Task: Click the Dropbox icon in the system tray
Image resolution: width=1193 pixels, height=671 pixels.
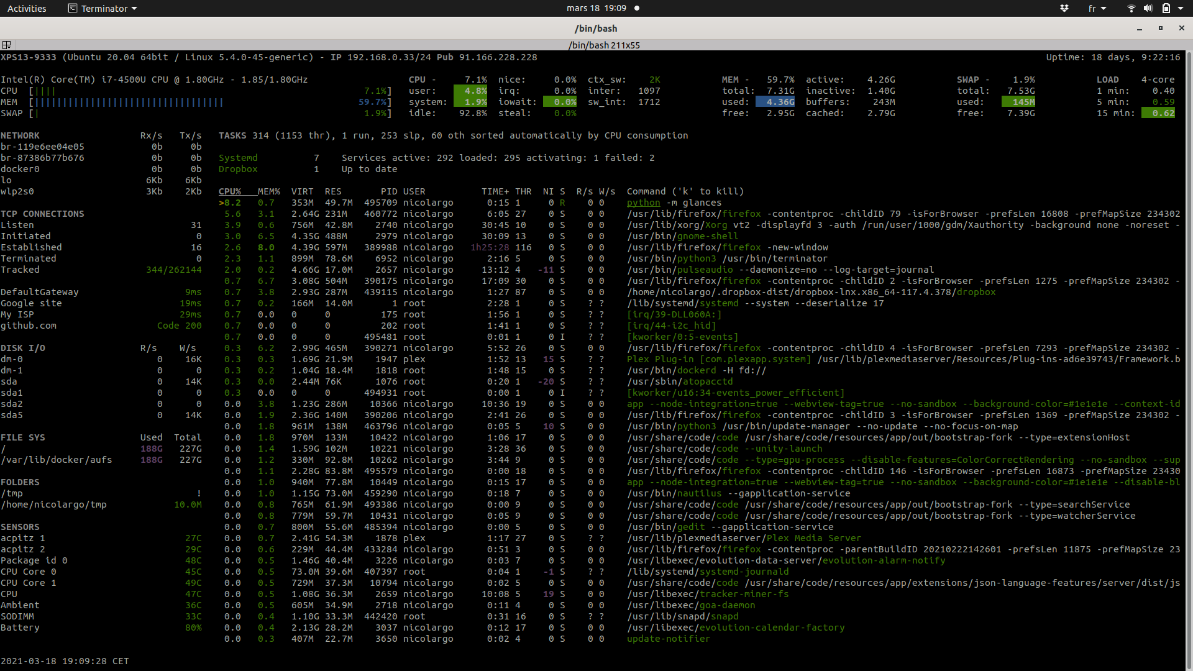Action: 1064,8
